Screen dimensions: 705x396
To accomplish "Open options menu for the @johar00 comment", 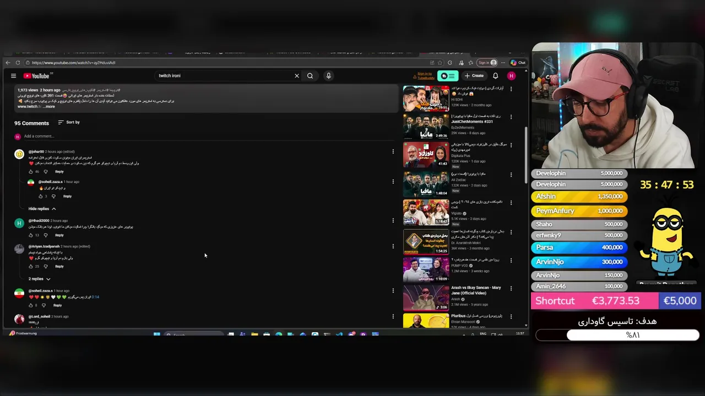I will point(393,151).
